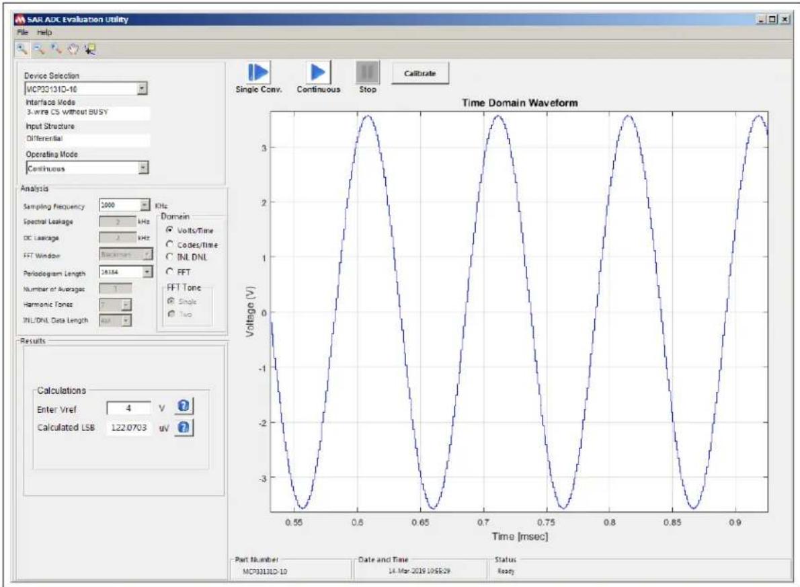Activate the Data Cursor tool
Screen dimensions: 800x587
click(x=90, y=49)
